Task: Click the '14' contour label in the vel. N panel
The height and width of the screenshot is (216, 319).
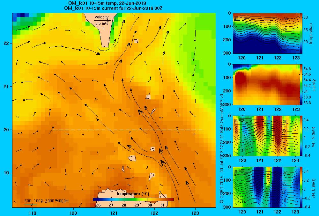Action: [243, 150]
